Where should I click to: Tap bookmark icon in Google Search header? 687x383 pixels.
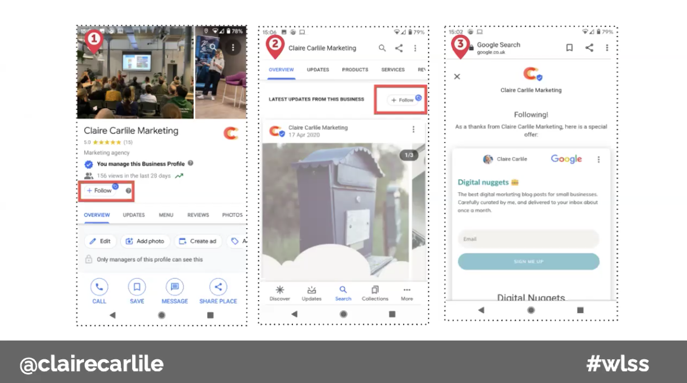coord(570,48)
